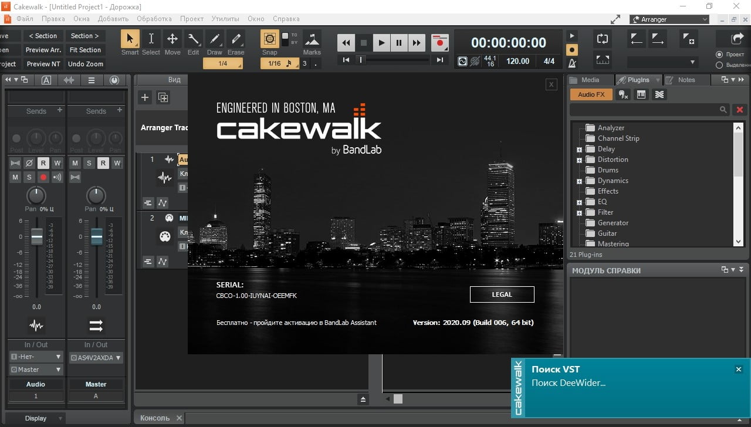
Task: Rewind using the transport rewind button
Action: click(346, 43)
